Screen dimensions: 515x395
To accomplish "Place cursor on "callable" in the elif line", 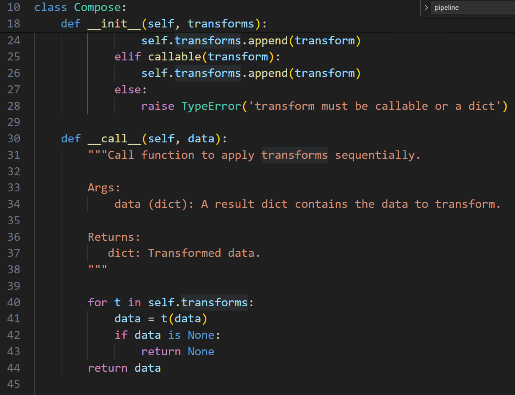I will click(x=174, y=57).
